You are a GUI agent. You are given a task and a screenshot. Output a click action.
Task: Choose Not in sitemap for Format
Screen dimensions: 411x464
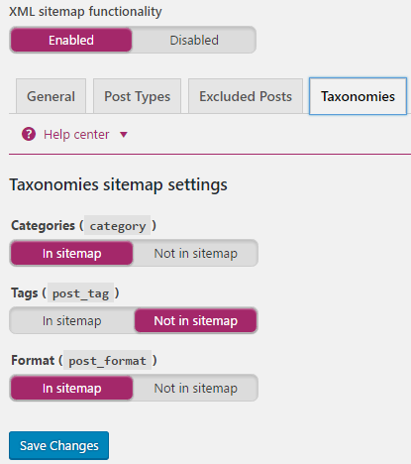click(196, 389)
